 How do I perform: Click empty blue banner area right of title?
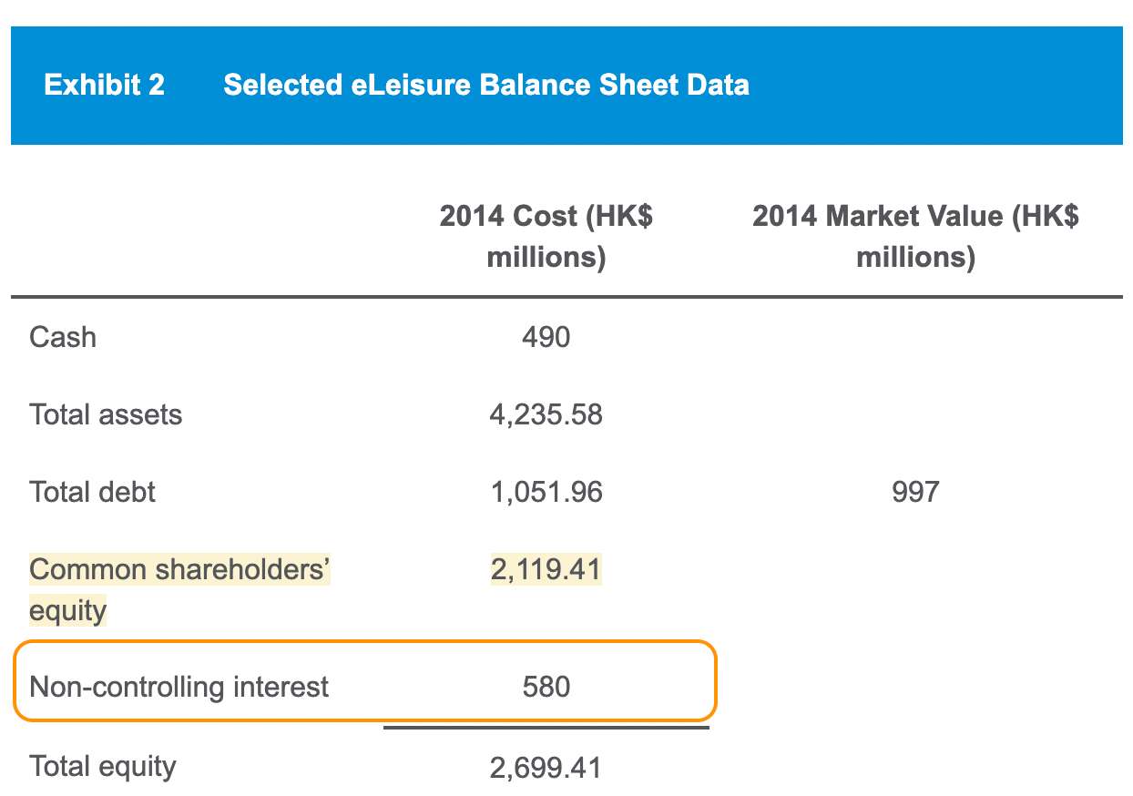(x=938, y=86)
